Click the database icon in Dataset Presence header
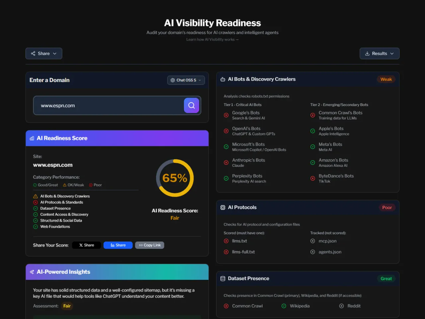This screenshot has width=425, height=319. tap(222, 278)
